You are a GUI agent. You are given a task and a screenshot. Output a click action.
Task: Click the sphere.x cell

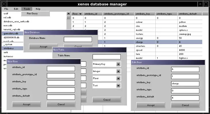tap(190, 30)
